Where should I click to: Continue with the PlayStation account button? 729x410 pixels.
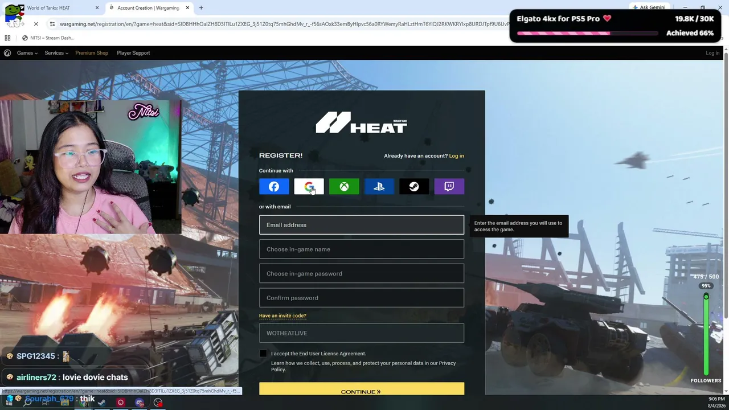(379, 187)
